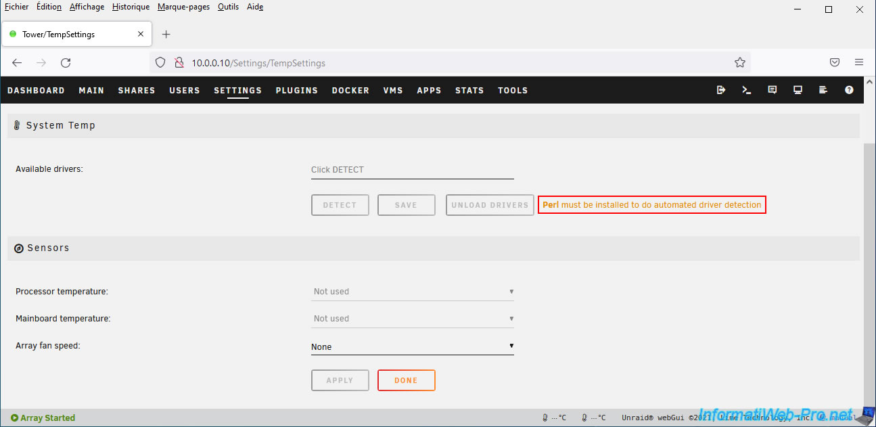Click the Unraid logout icon
This screenshot has width=876, height=427.
pyautogui.click(x=721, y=90)
